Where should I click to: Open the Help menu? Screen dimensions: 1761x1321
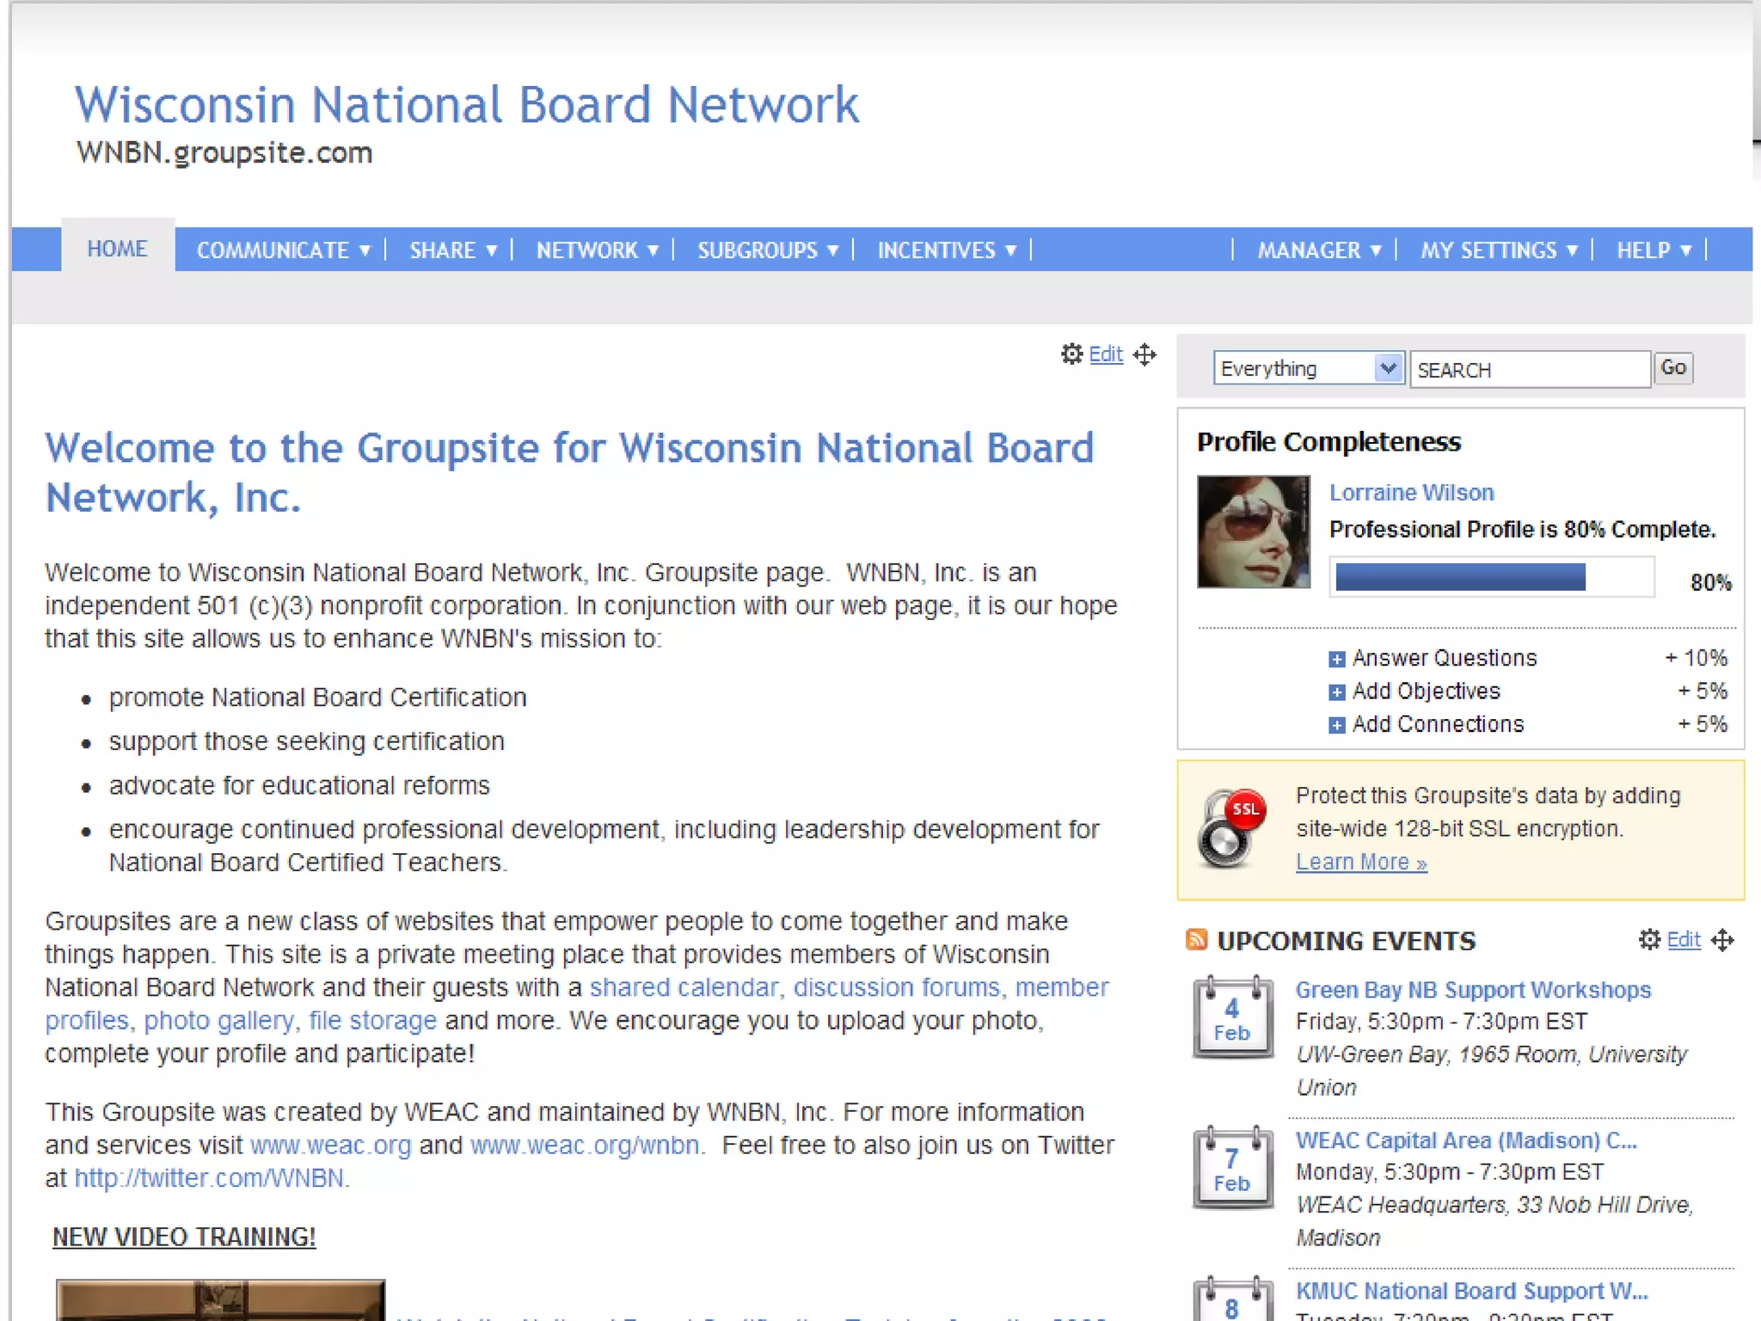[x=1654, y=250]
